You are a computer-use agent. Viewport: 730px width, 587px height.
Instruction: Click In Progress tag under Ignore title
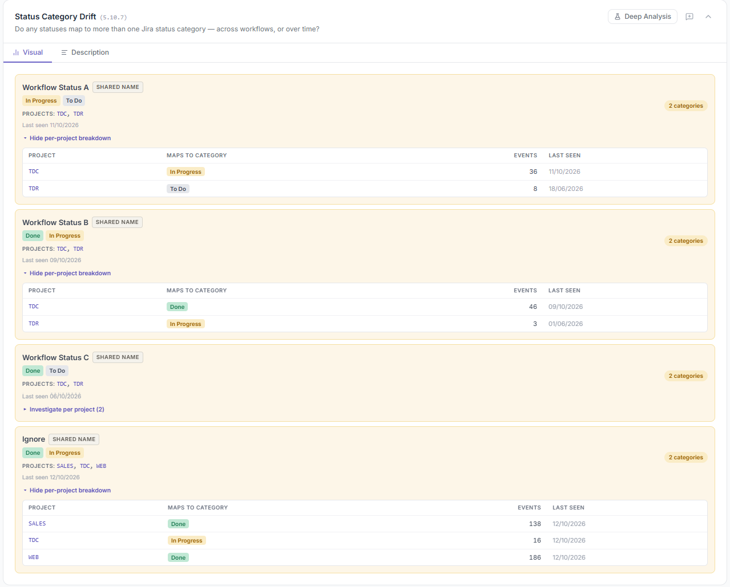click(64, 453)
